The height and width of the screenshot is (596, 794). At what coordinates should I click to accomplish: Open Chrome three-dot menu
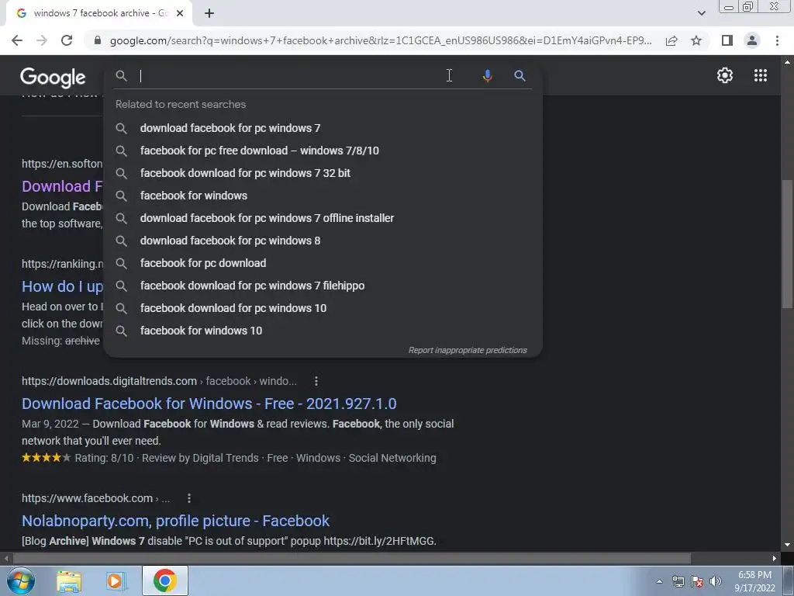click(777, 40)
